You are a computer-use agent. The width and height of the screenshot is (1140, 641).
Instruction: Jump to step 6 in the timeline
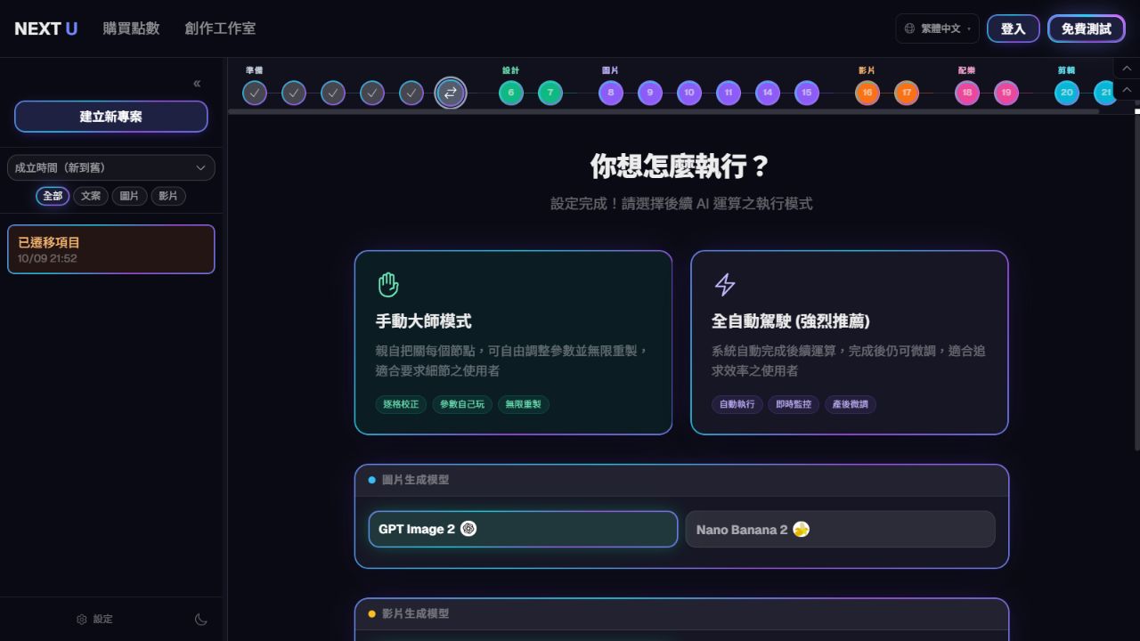click(x=511, y=93)
